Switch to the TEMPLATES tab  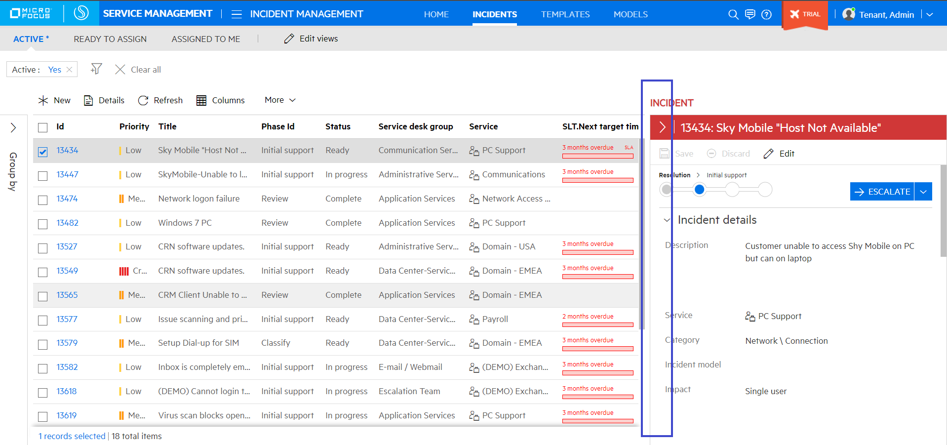(565, 14)
